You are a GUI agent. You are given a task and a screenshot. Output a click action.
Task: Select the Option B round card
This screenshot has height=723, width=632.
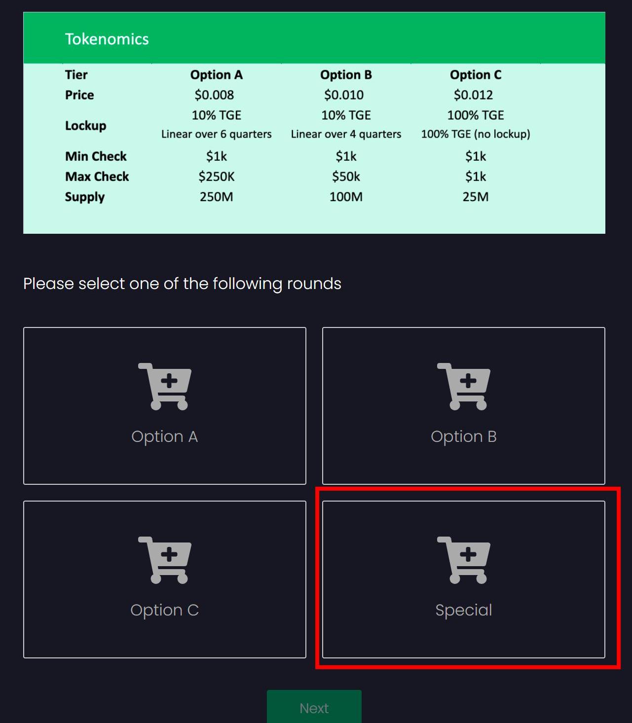click(x=464, y=406)
